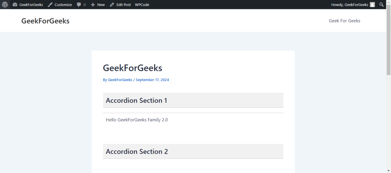Open the WPCode admin bar menu
The width and height of the screenshot is (391, 173).
(x=142, y=4)
